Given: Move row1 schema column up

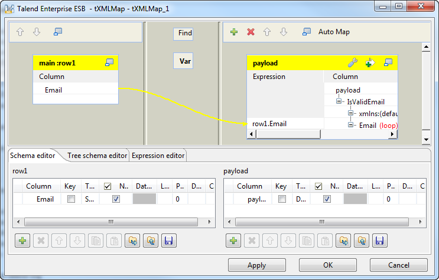Looking at the screenshot, I should tap(59, 241).
